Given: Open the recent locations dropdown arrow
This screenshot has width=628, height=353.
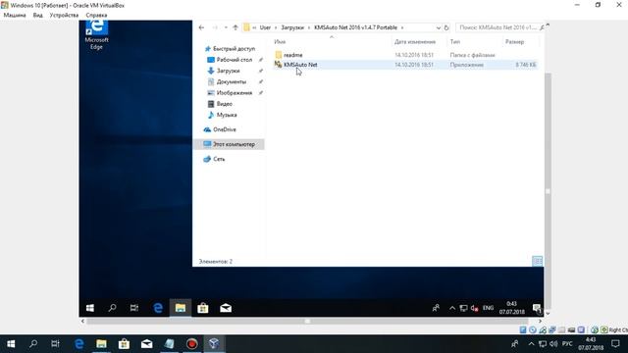Looking at the screenshot, I should click(x=226, y=27).
